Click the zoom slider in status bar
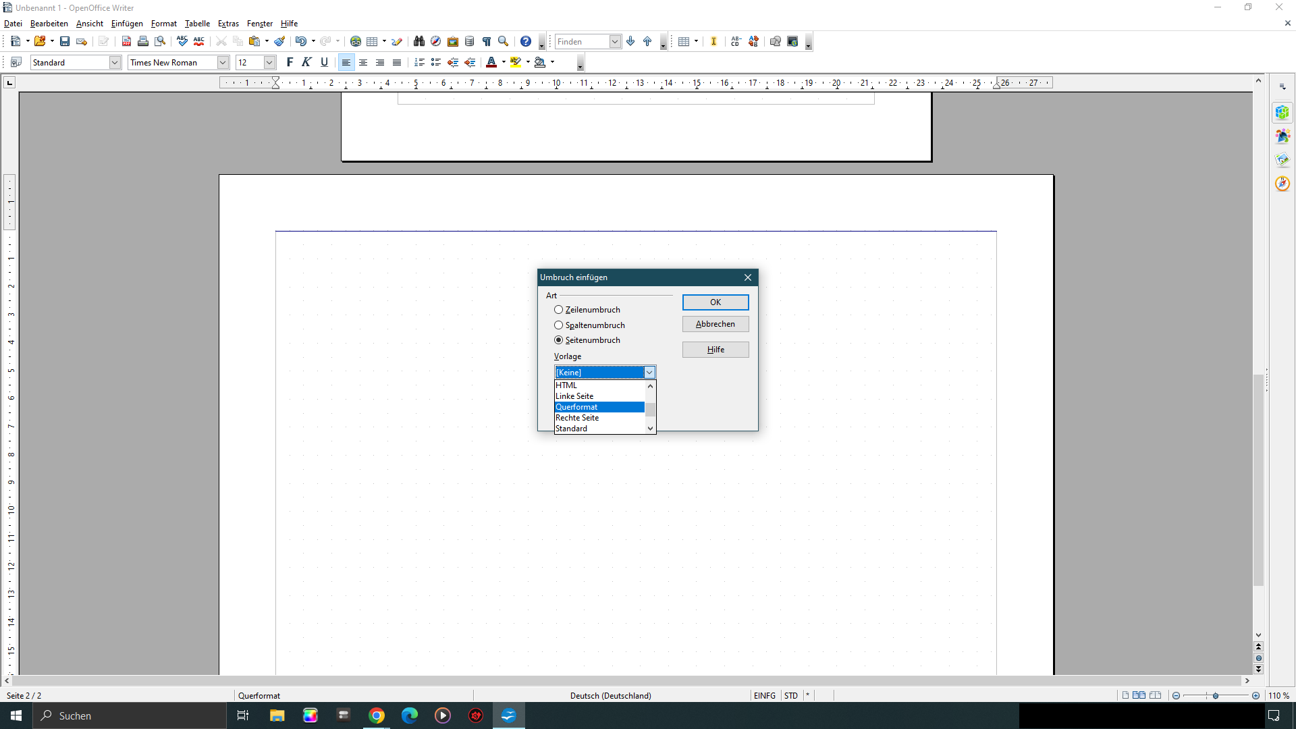Screen dimensions: 1296x729 pyautogui.click(x=1216, y=696)
